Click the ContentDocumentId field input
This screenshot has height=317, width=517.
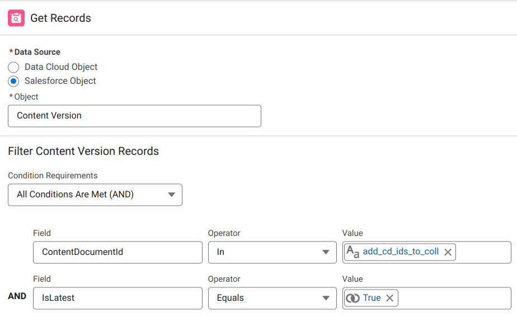[x=117, y=252]
